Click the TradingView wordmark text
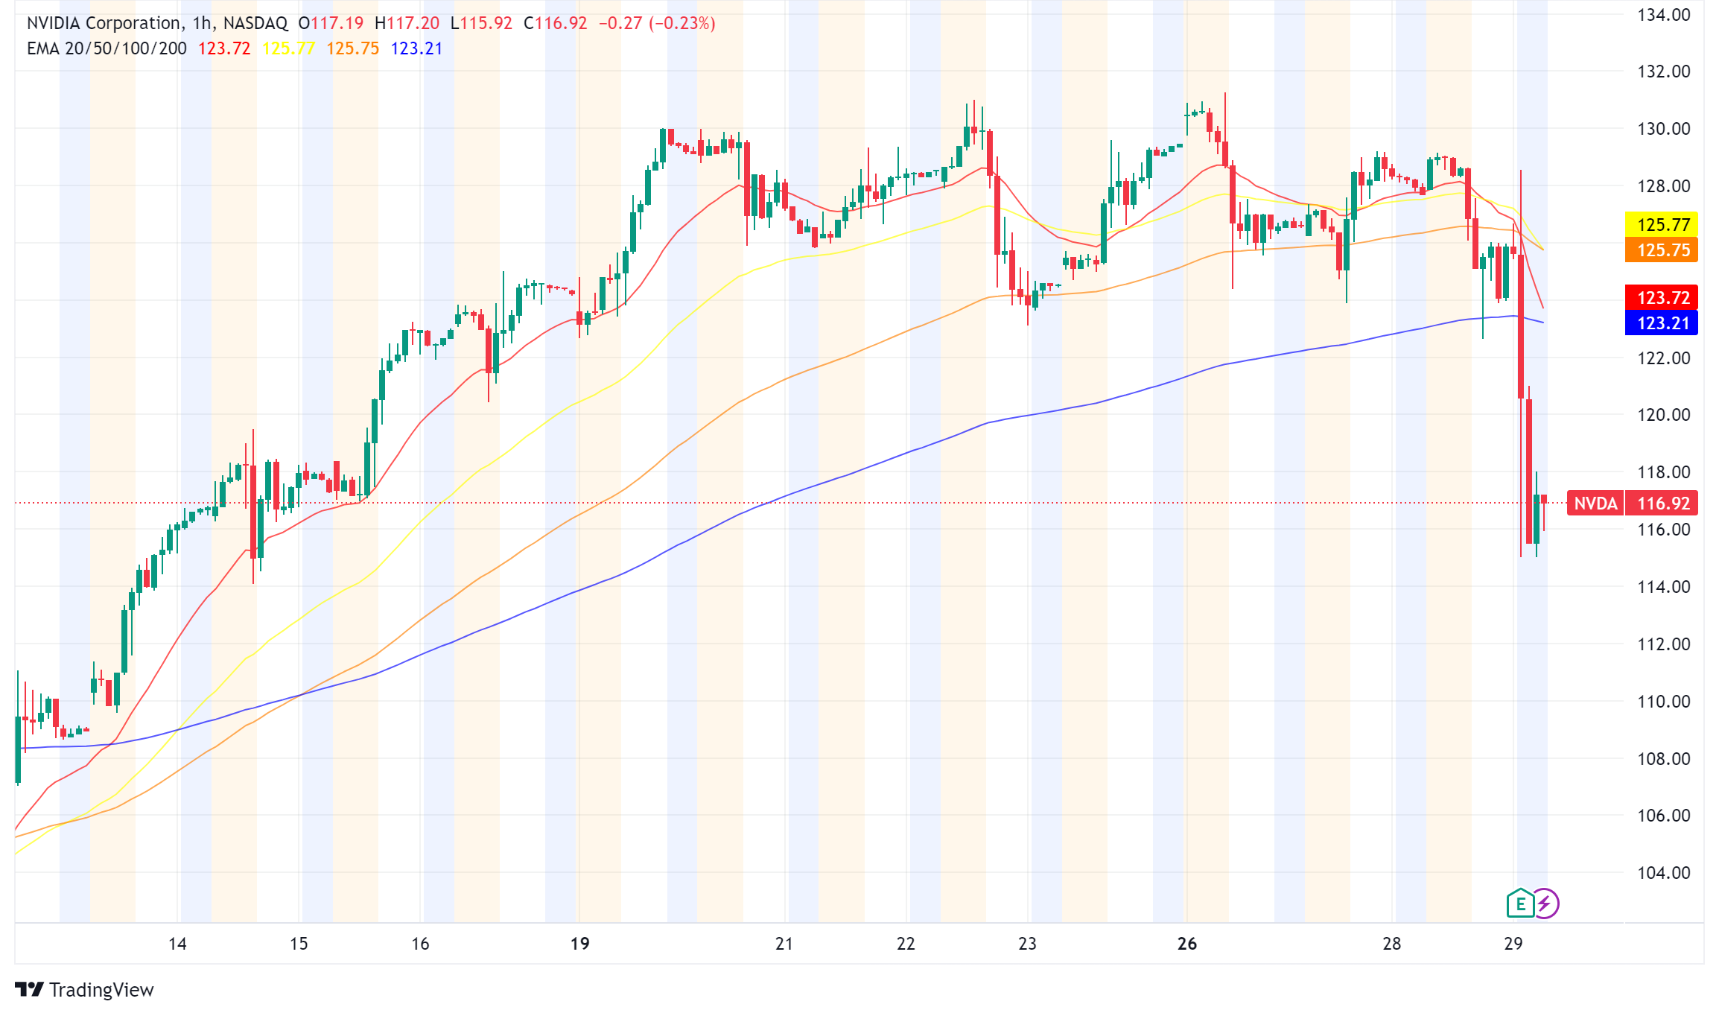The image size is (1719, 1016). pos(101,989)
